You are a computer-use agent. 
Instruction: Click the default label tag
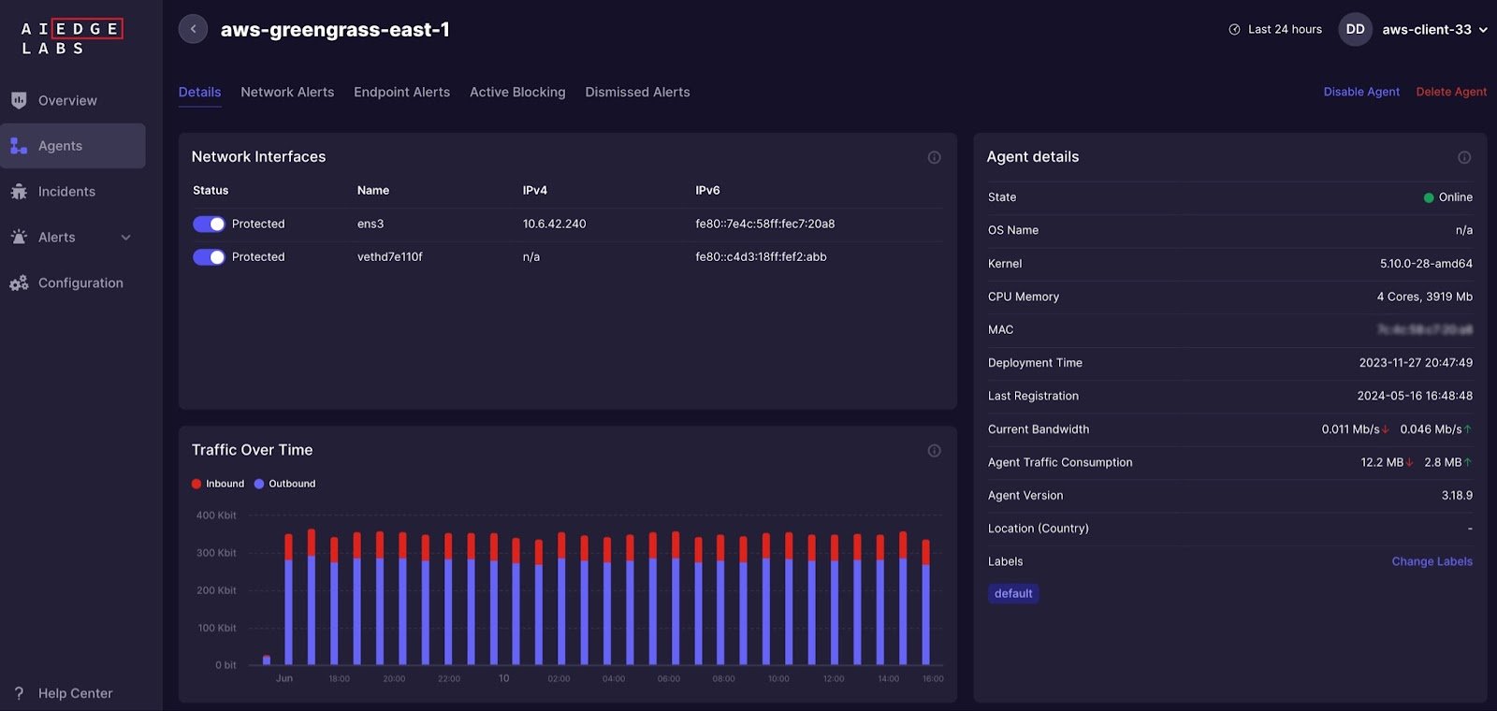tap(1013, 594)
